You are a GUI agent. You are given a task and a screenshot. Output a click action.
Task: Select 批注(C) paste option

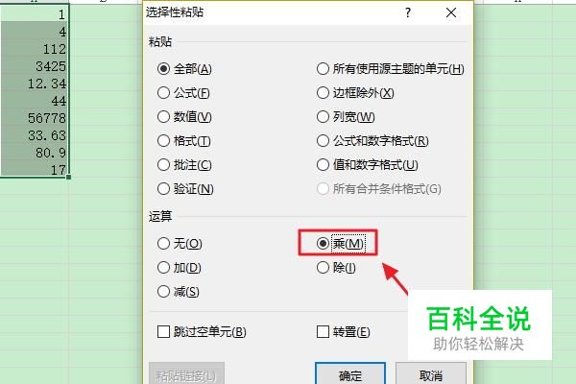coord(184,164)
